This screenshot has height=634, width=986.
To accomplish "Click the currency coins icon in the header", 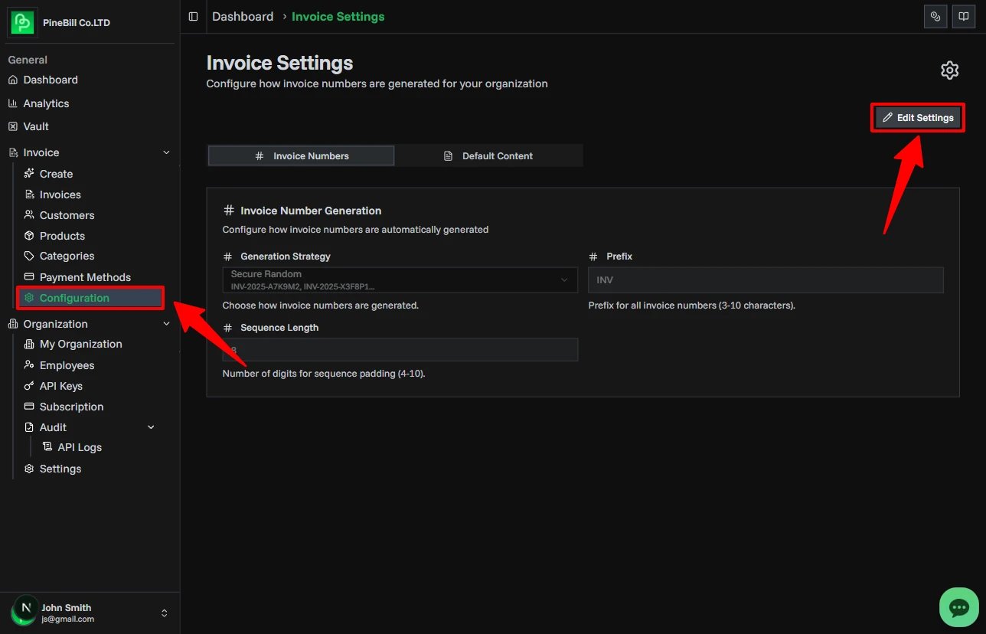I will tap(935, 16).
